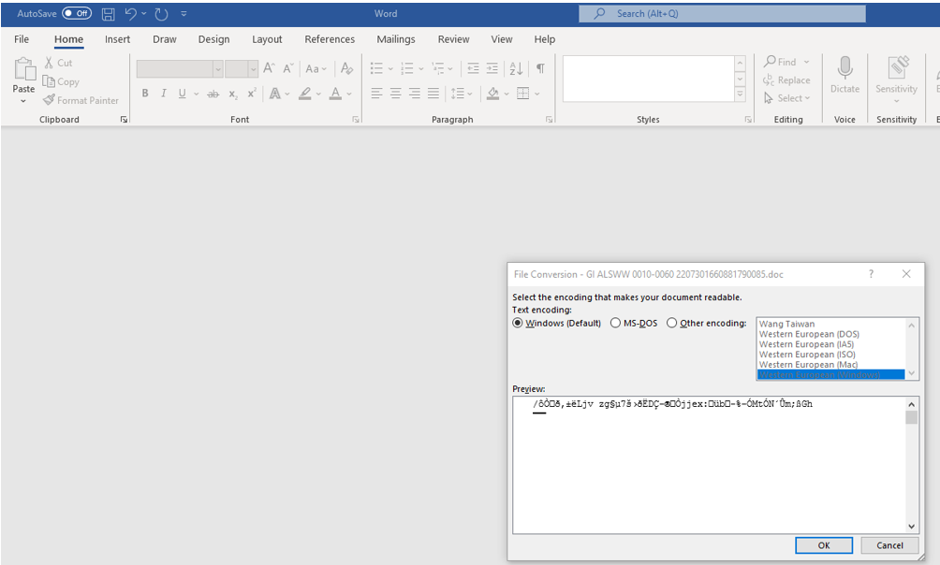The image size is (940, 565).
Task: Click the Format Painter tool
Action: click(81, 100)
